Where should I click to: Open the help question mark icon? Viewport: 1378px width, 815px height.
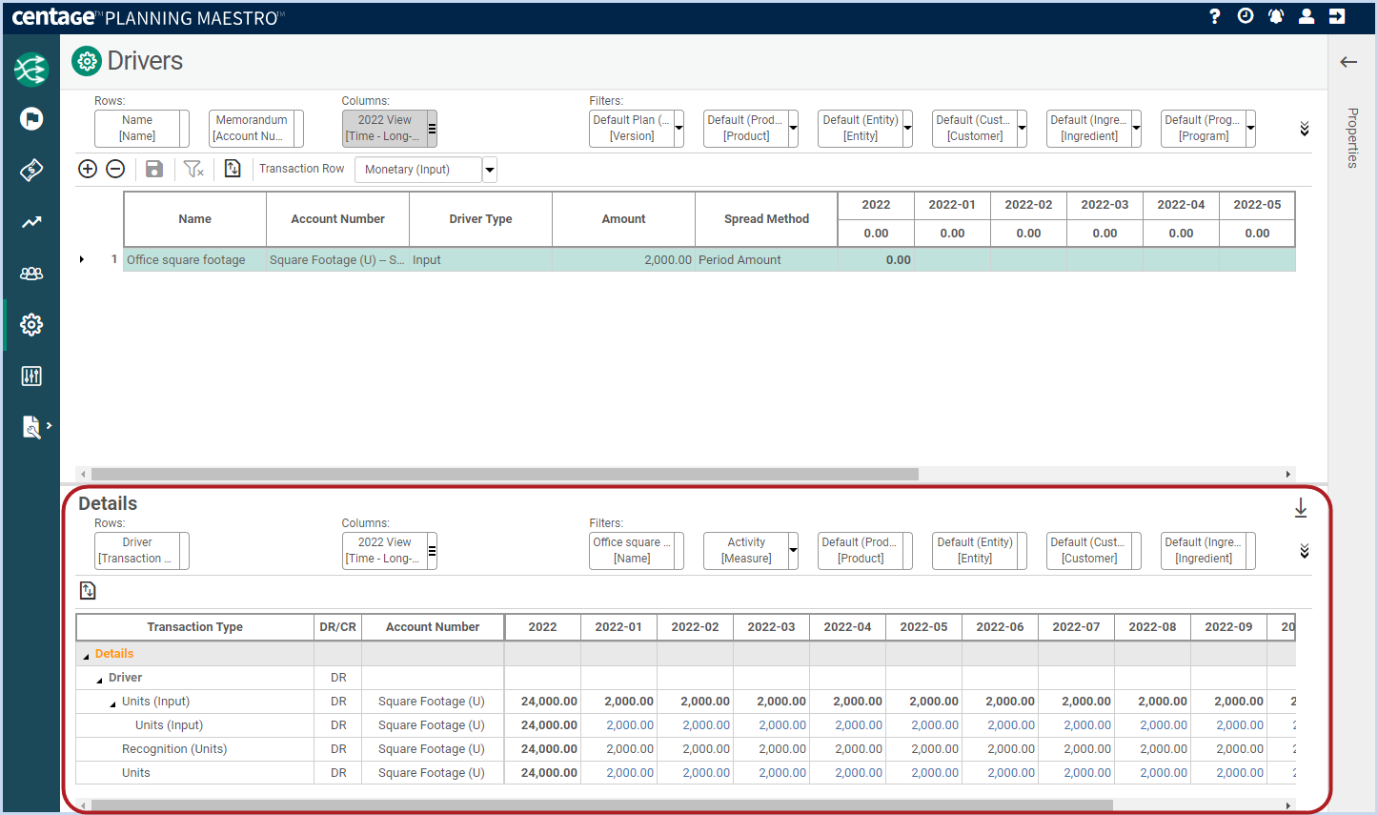pos(1214,16)
